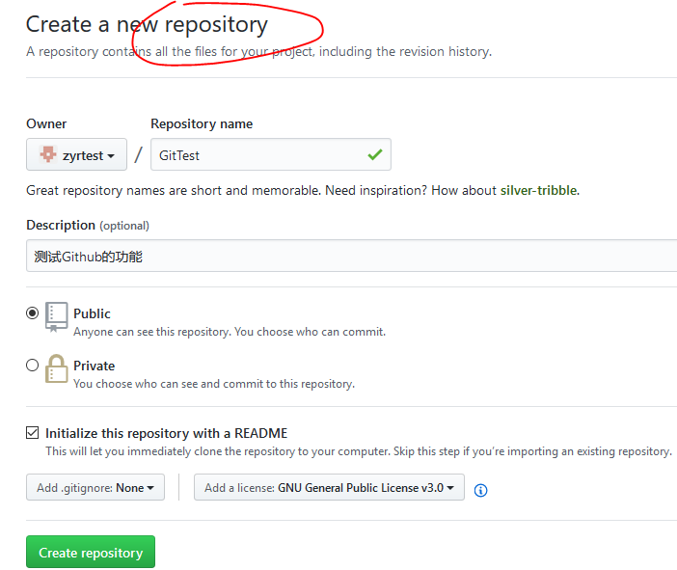677x570 pixels.
Task: Open the Add .gitignore dropdown
Action: pos(95,487)
